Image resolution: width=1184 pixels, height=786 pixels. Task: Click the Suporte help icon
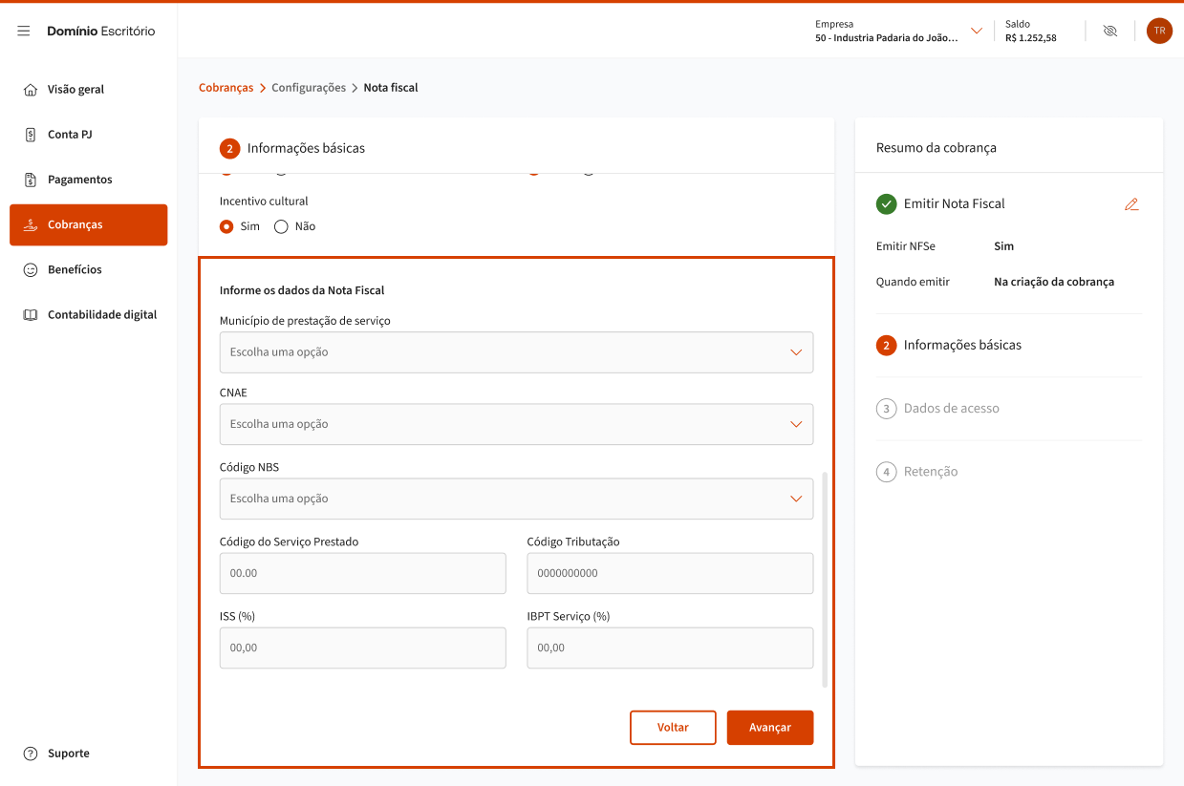click(x=31, y=754)
